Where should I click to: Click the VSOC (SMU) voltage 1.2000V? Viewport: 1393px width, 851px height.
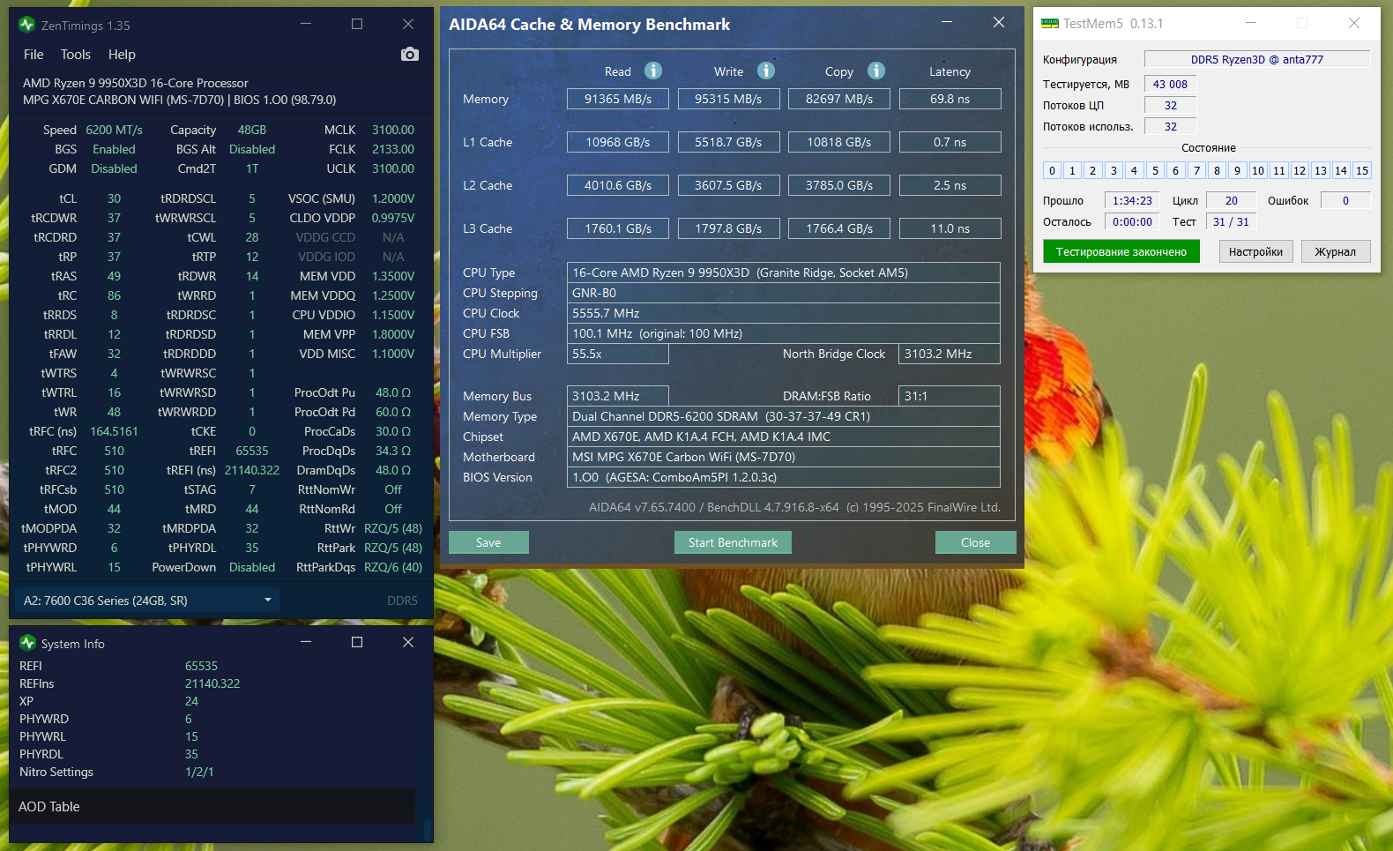coord(393,198)
